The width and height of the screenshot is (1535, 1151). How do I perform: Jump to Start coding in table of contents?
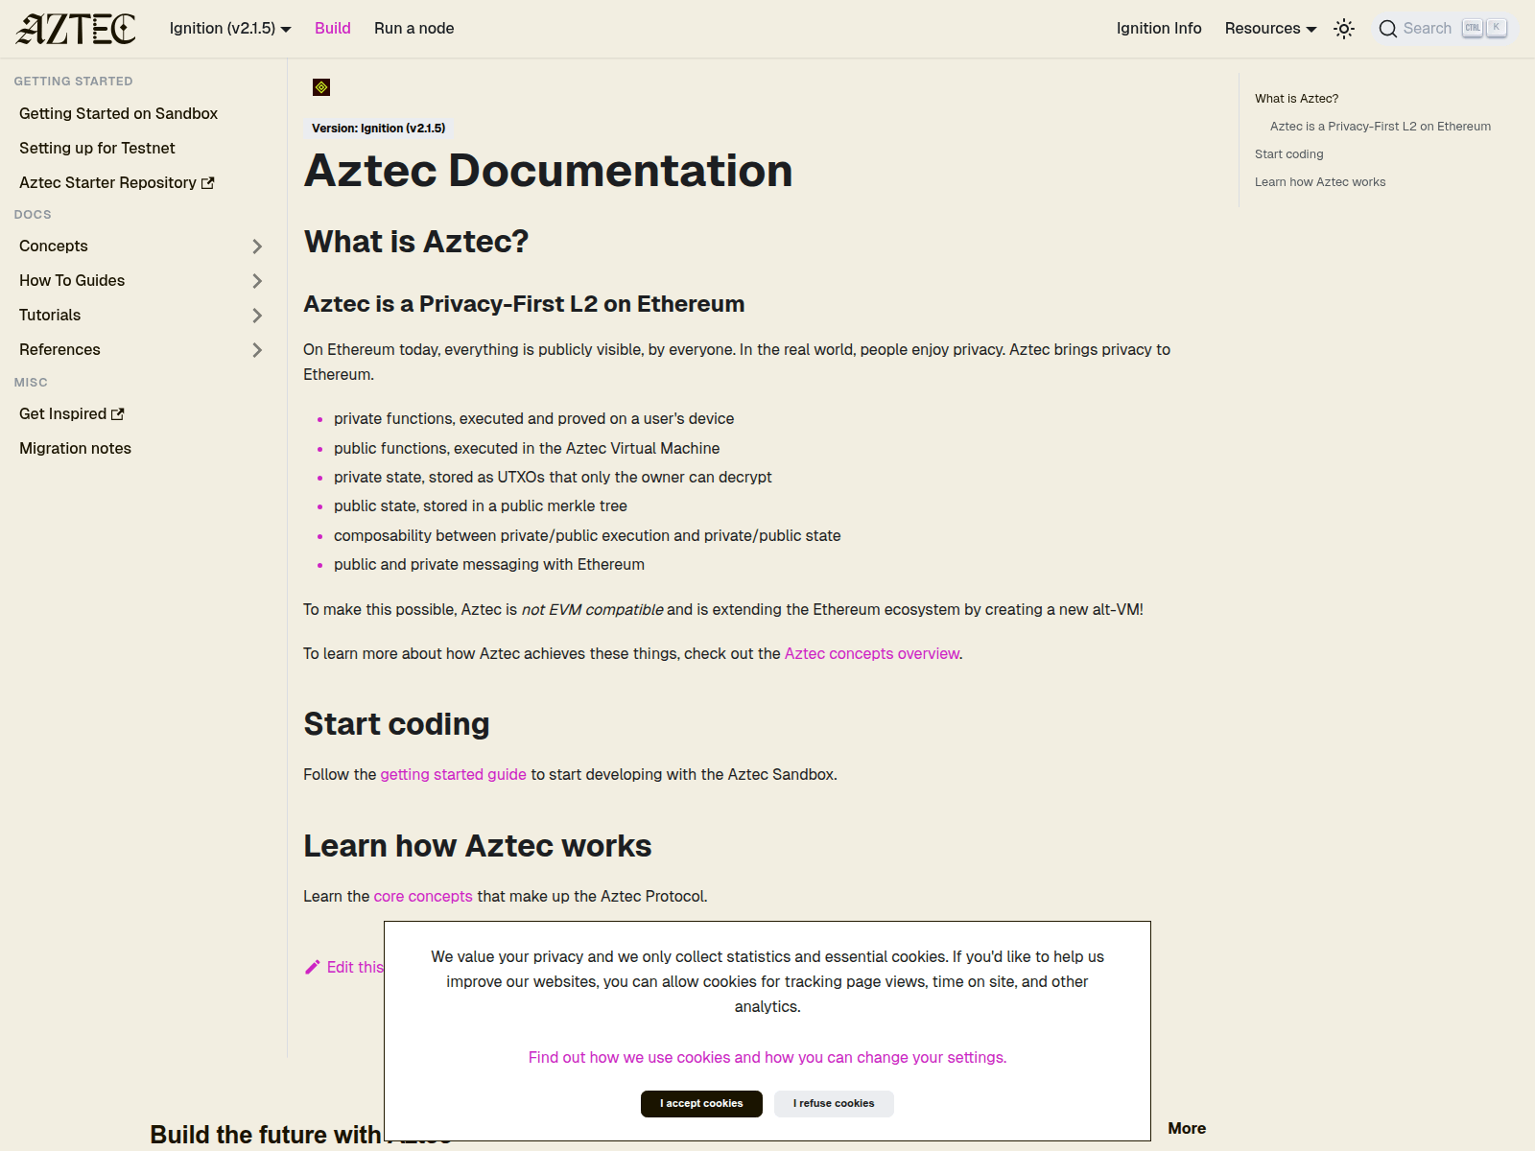pos(1288,154)
